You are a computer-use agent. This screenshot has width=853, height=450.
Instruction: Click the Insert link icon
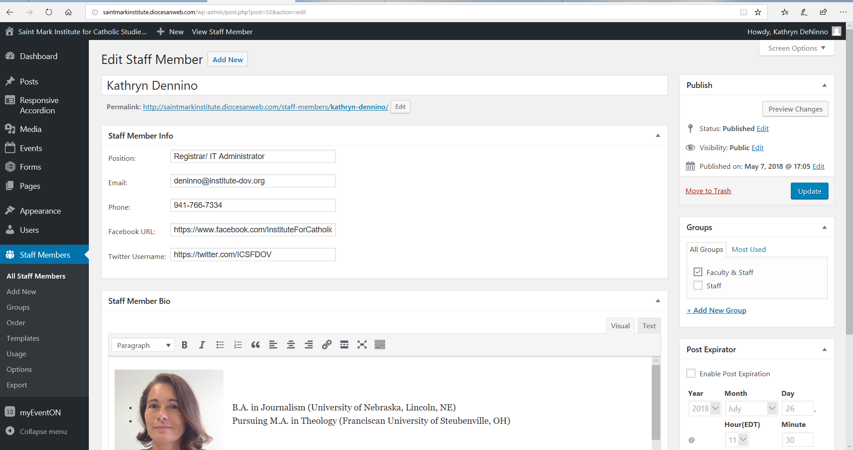pyautogui.click(x=327, y=345)
